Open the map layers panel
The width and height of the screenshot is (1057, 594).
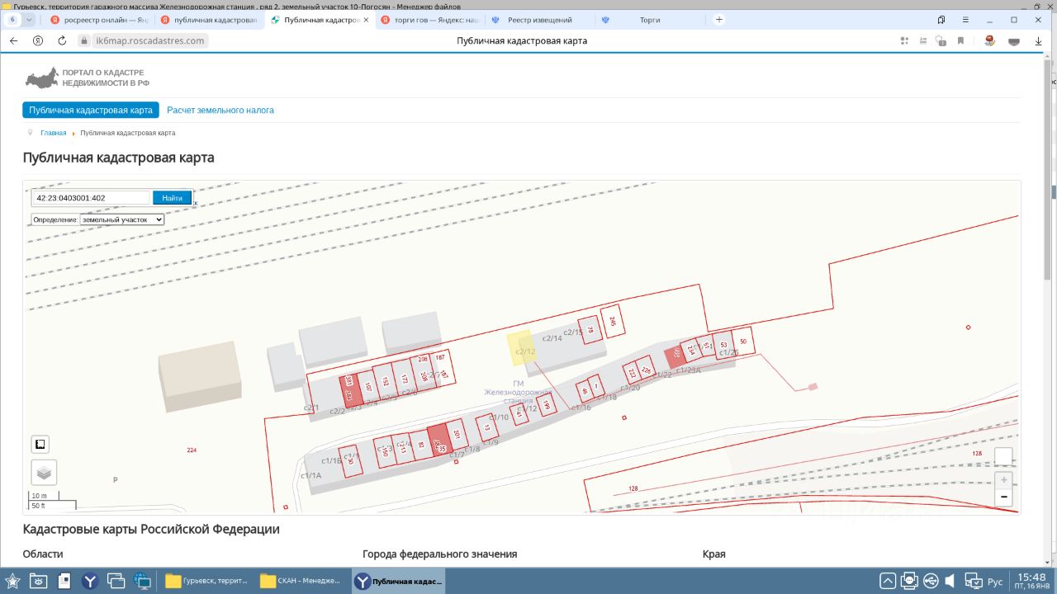click(44, 473)
